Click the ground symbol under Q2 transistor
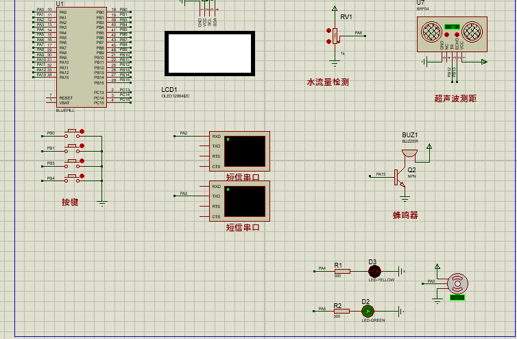This screenshot has height=339, width=517. tap(405, 198)
